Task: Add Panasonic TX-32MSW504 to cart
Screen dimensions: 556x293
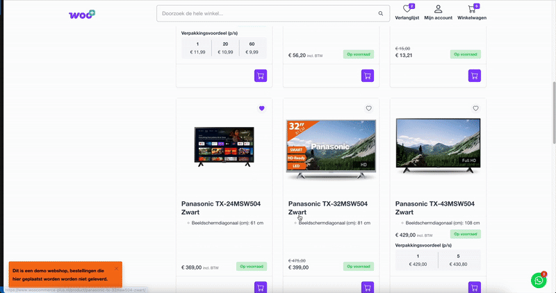Action: 368,287
